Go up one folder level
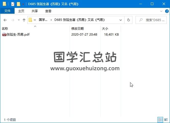Screen dimensions: 170x123 tap(24, 20)
